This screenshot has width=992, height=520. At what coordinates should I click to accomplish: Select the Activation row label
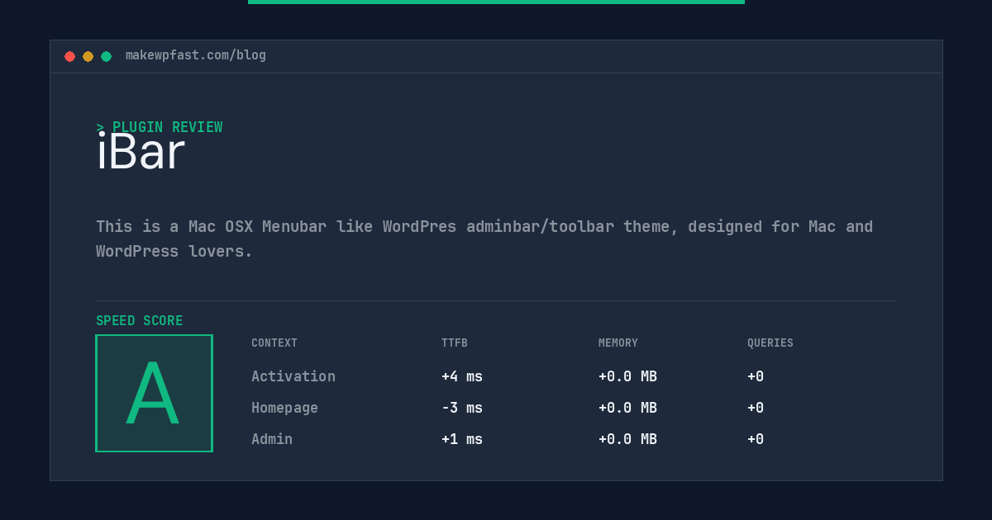[x=293, y=376]
